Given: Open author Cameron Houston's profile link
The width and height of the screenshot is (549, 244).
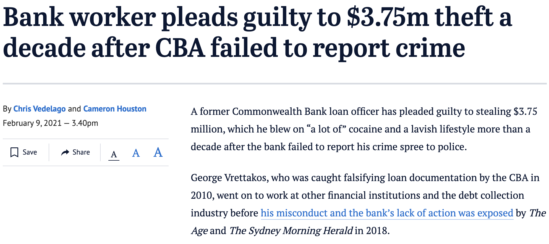Looking at the screenshot, I should click(x=115, y=109).
